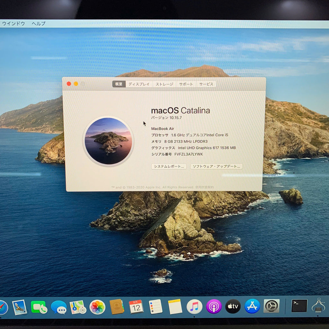This screenshot has width=329, height=329.
Task: Open Contacts from the Dock
Action: [x=117, y=307]
